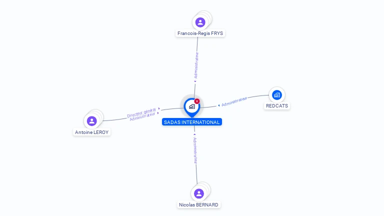Click arrow marker on Francois-Regis FRYS edge
384x216 pixels.
click(x=195, y=81)
